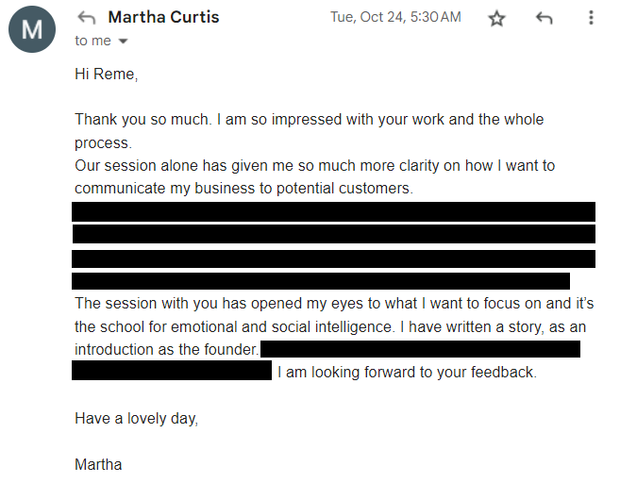Viewport: 620px width, 483px height.
Task: Click the "to me" recipient text
Action: (x=93, y=41)
